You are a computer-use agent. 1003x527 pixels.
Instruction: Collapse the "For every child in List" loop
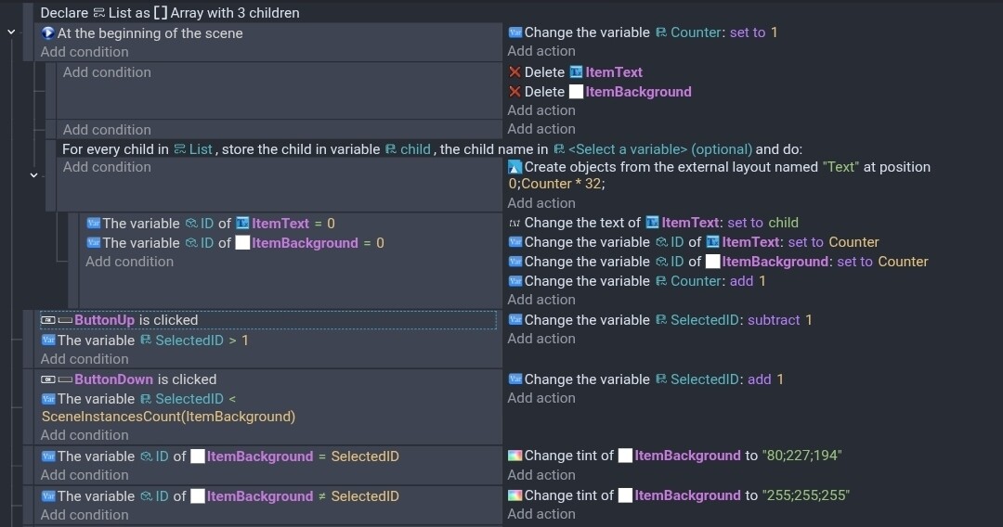point(34,174)
